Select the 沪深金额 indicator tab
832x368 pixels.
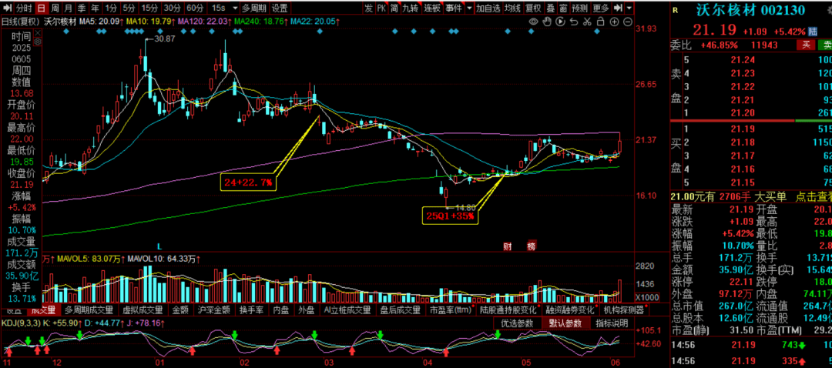(214, 309)
